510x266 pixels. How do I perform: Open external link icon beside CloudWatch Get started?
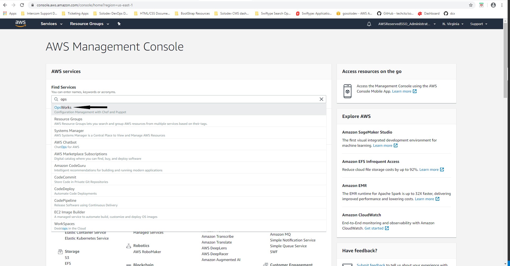(x=387, y=228)
